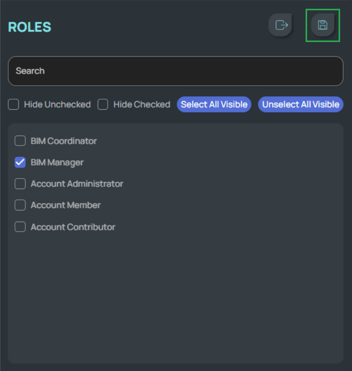Click into the Search input field

tap(176, 71)
